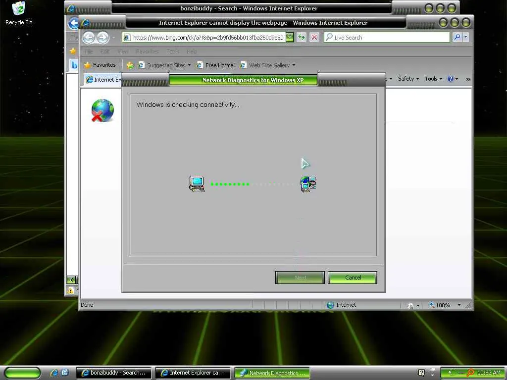507x380 pixels.
Task: Open the Help menu
Action: (x=192, y=51)
